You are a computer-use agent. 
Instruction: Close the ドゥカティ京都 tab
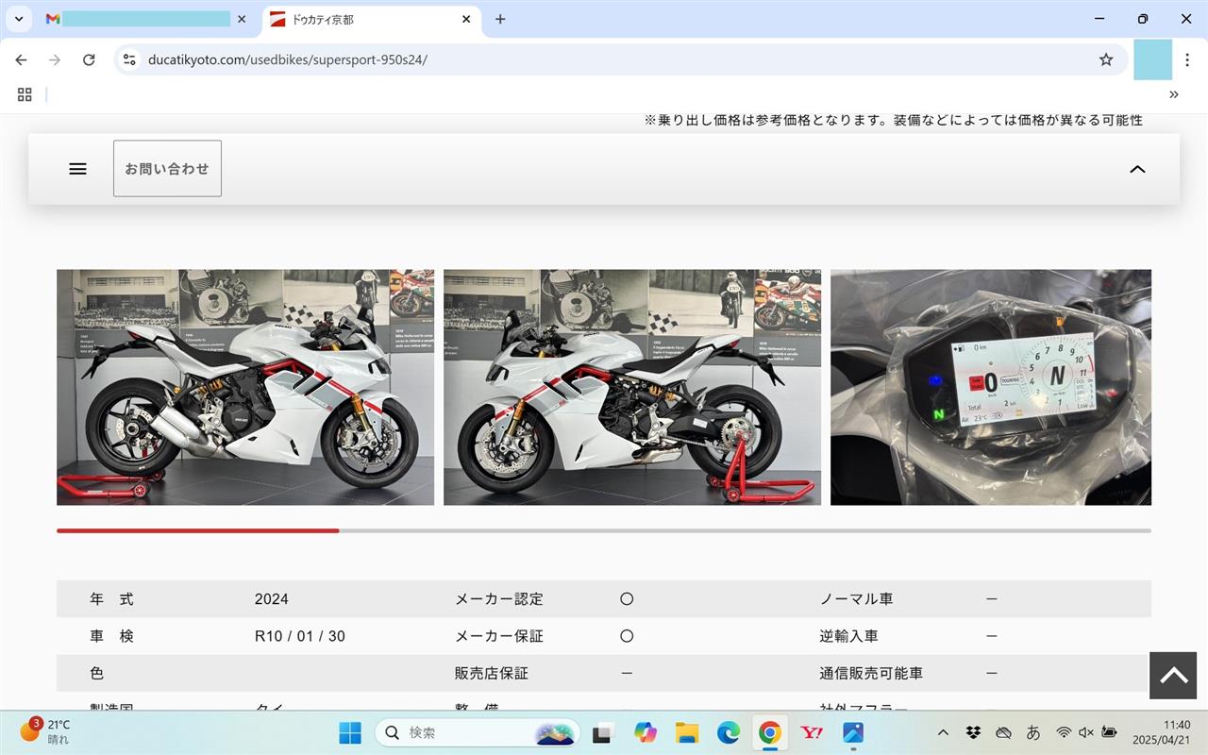click(466, 19)
